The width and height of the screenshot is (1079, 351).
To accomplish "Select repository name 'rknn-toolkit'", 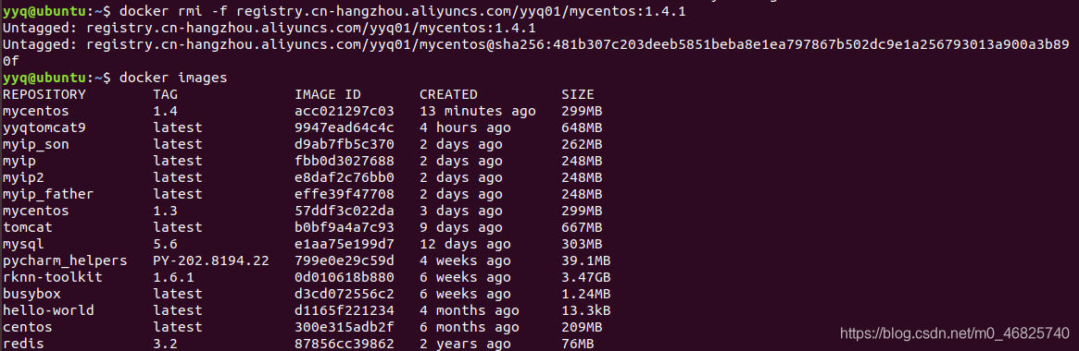I will tap(52, 276).
